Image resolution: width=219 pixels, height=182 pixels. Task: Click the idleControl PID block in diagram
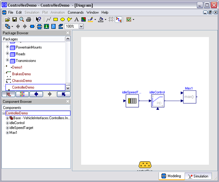(158, 101)
